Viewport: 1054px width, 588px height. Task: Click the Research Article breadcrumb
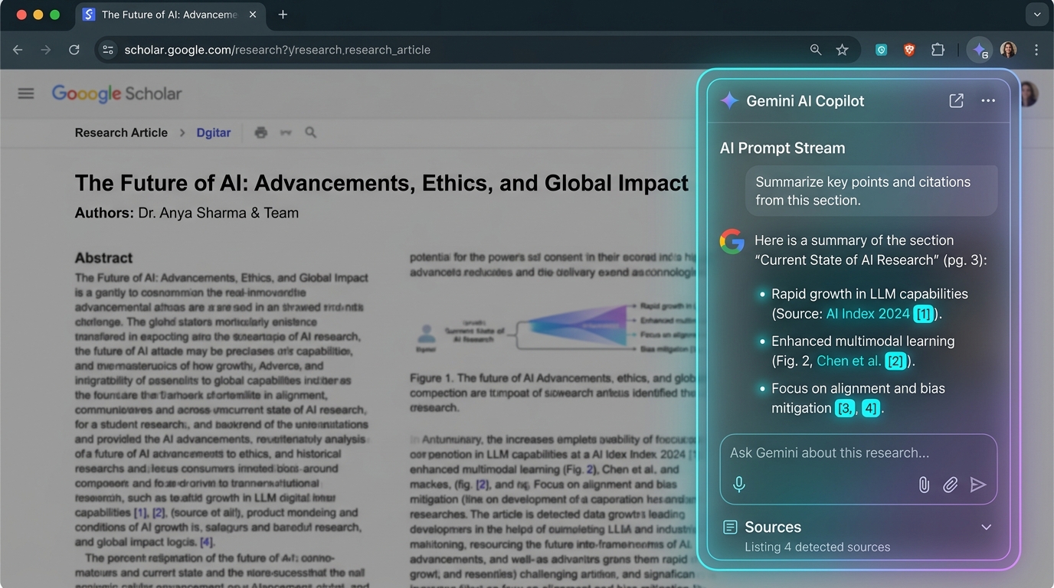(x=121, y=132)
